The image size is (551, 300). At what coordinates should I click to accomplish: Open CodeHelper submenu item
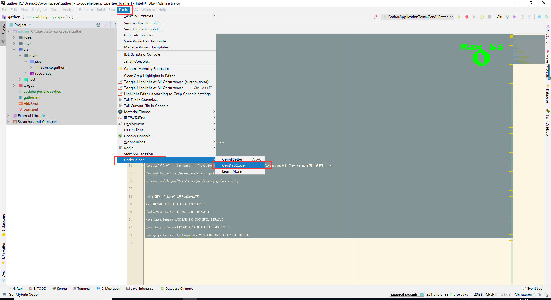166,160
